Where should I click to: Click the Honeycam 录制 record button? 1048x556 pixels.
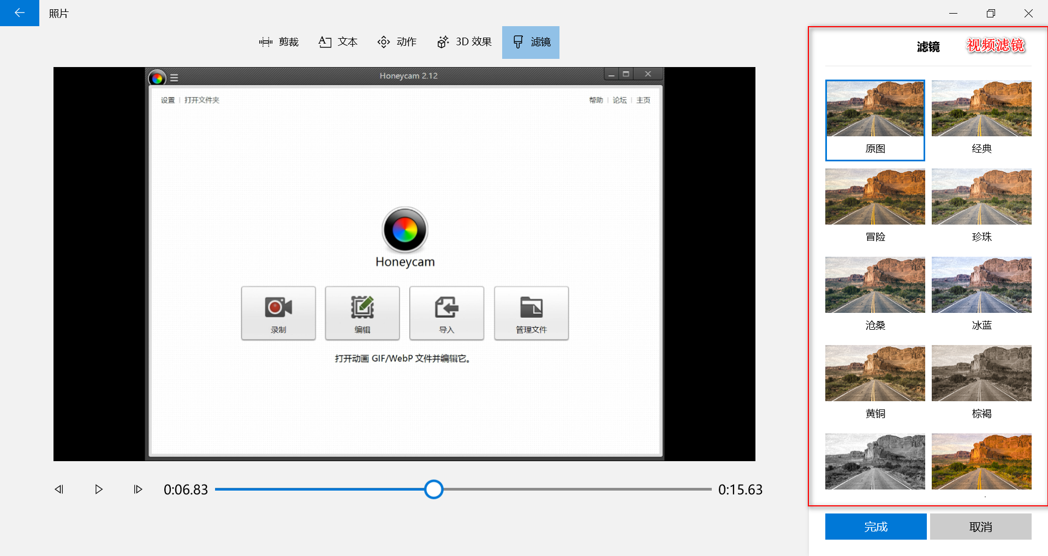(x=278, y=313)
